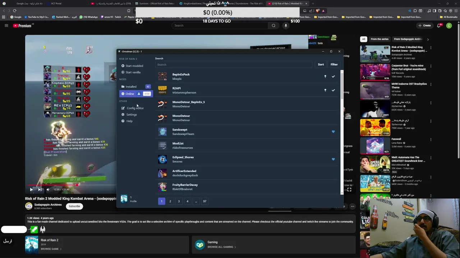Open the YouTube account avatar menu
Image resolution: width=460 pixels, height=258 pixels.
coord(449,25)
